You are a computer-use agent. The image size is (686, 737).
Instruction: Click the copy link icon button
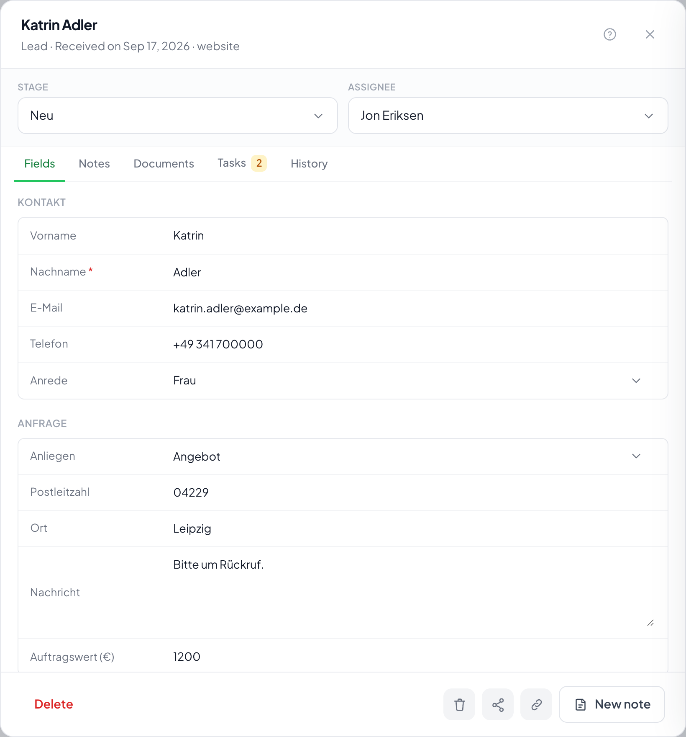[536, 704]
